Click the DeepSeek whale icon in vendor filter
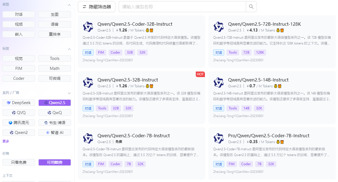 tap(8, 102)
